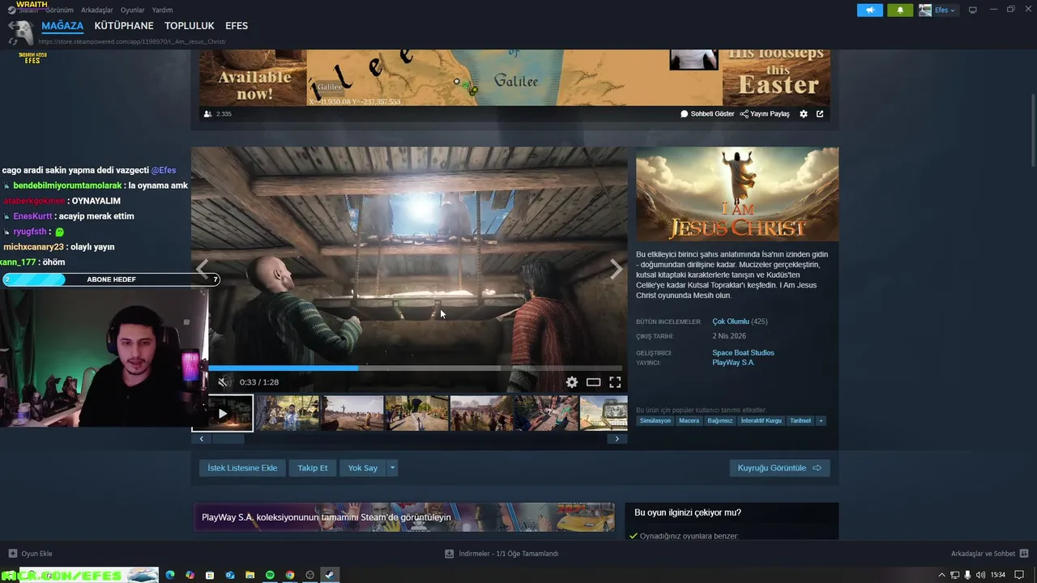This screenshot has height=583, width=1037.
Task: Pop out the broadcast in new window
Action: pyautogui.click(x=820, y=114)
